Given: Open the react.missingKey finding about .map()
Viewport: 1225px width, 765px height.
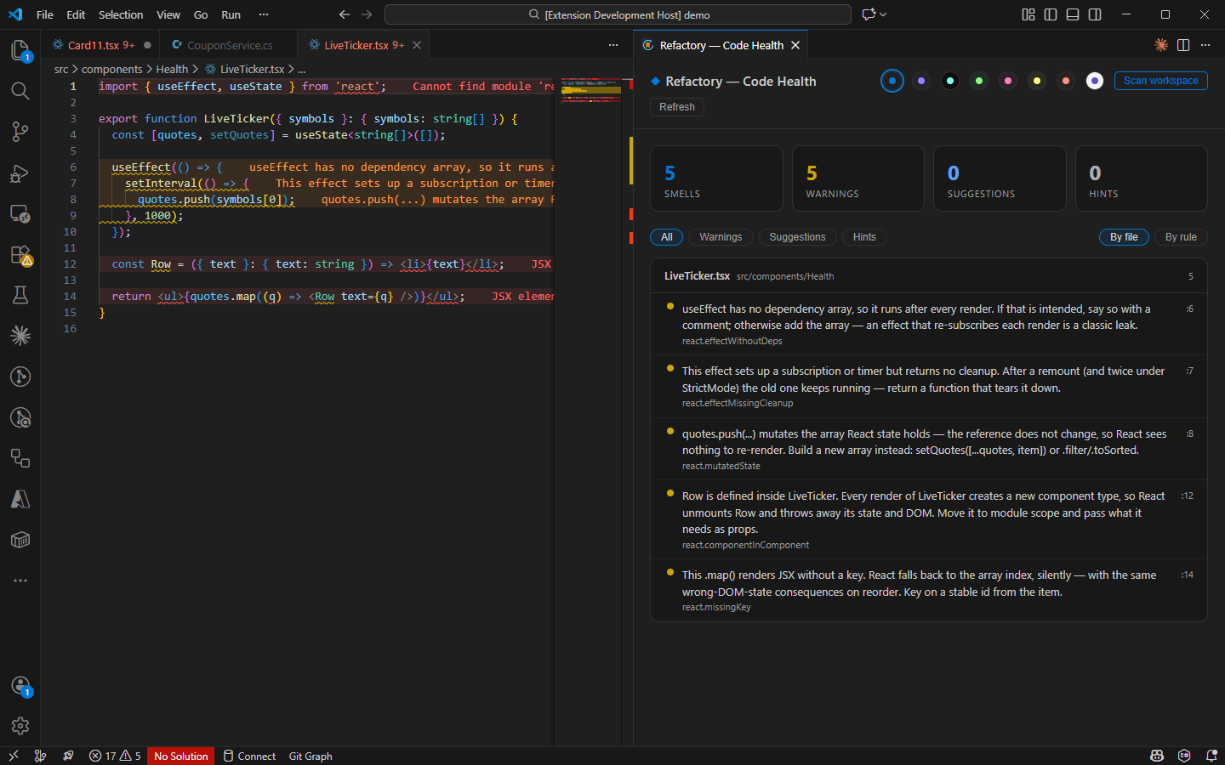Looking at the screenshot, I should click(x=929, y=590).
